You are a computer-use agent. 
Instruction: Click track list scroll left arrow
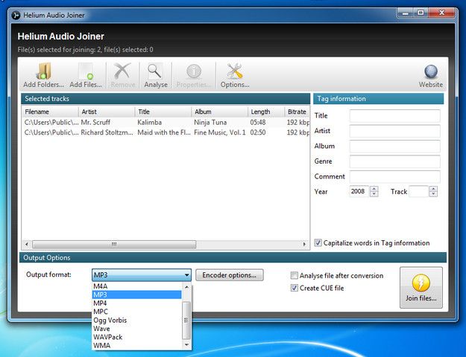[x=27, y=245]
